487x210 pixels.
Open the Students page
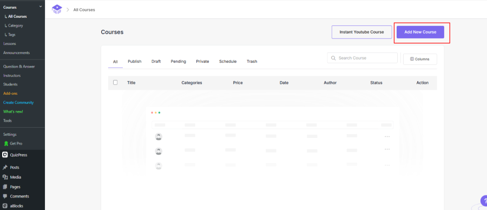coord(10,84)
